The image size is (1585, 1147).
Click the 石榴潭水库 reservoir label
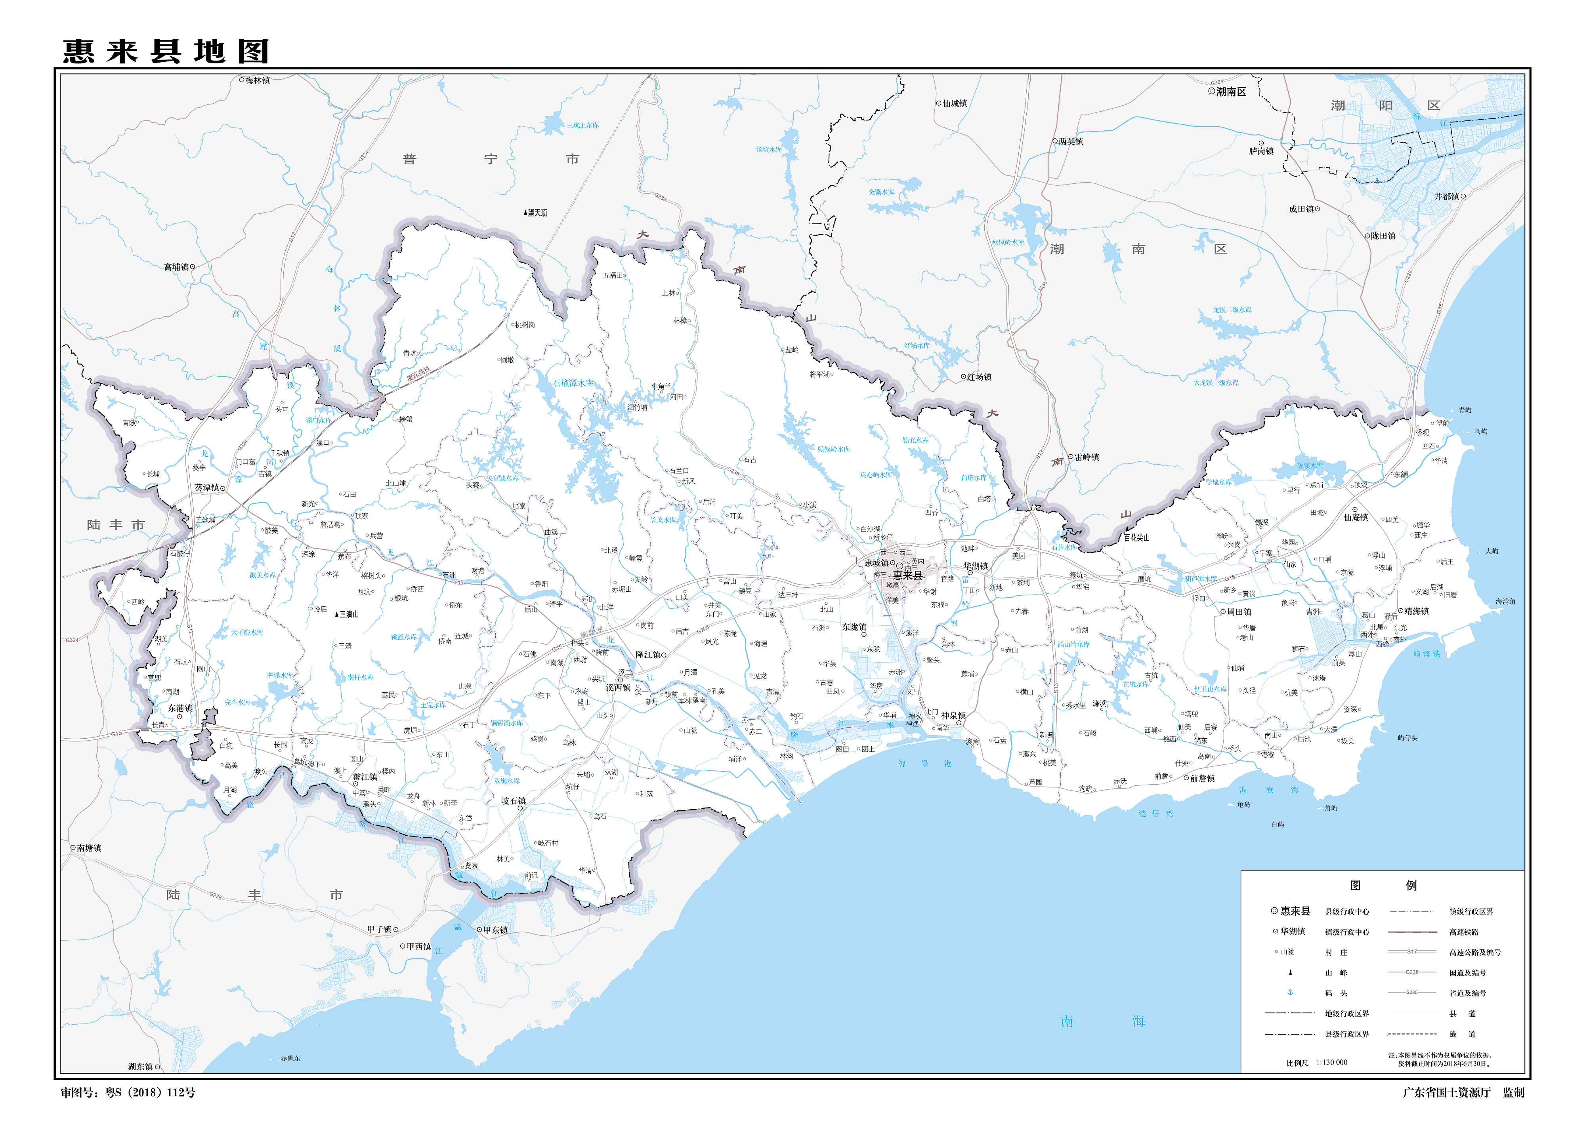[x=573, y=383]
